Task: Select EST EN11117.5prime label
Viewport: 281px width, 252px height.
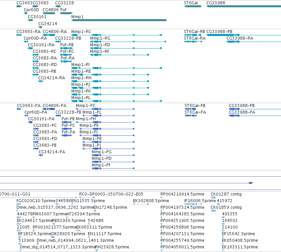Action: [104, 234]
